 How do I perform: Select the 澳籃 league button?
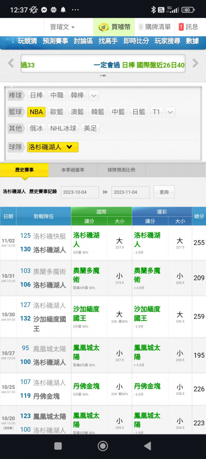[77, 112]
